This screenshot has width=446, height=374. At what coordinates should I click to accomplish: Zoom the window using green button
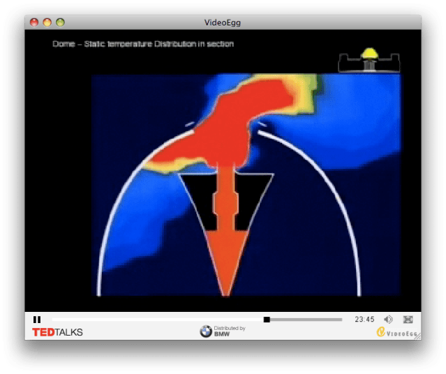[x=59, y=22]
